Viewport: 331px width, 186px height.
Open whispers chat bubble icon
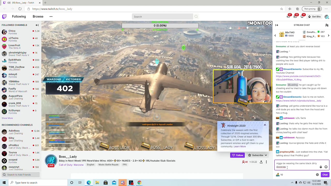coord(302,17)
